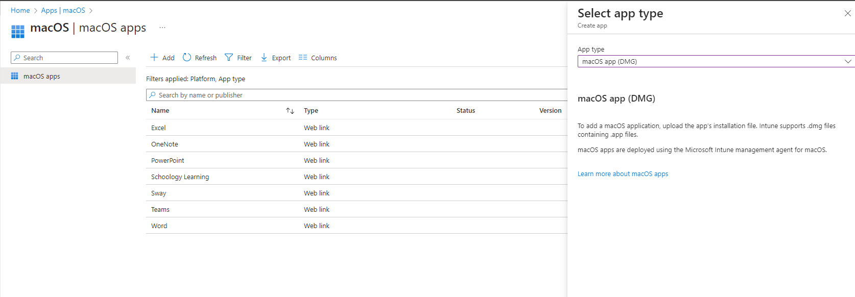Click the Filter funnel icon
855x297 pixels.
(229, 57)
